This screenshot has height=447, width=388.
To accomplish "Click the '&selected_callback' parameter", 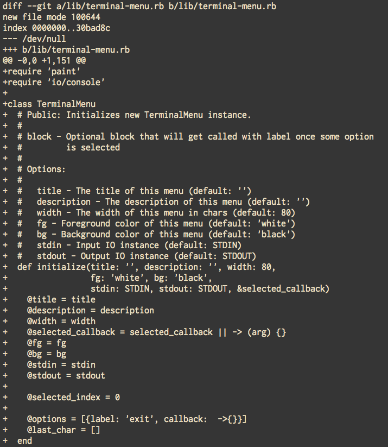I will coord(283,288).
